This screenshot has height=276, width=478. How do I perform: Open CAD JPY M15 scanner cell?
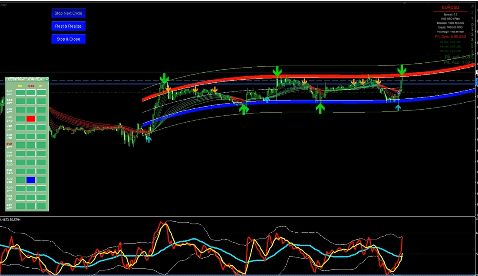tap(31, 101)
